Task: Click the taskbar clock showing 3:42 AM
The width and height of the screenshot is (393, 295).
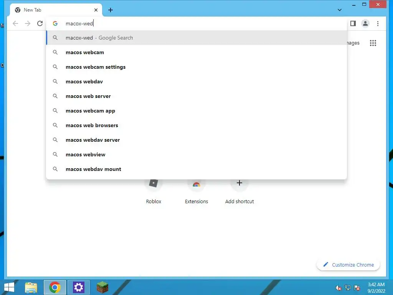Action: tap(376, 288)
